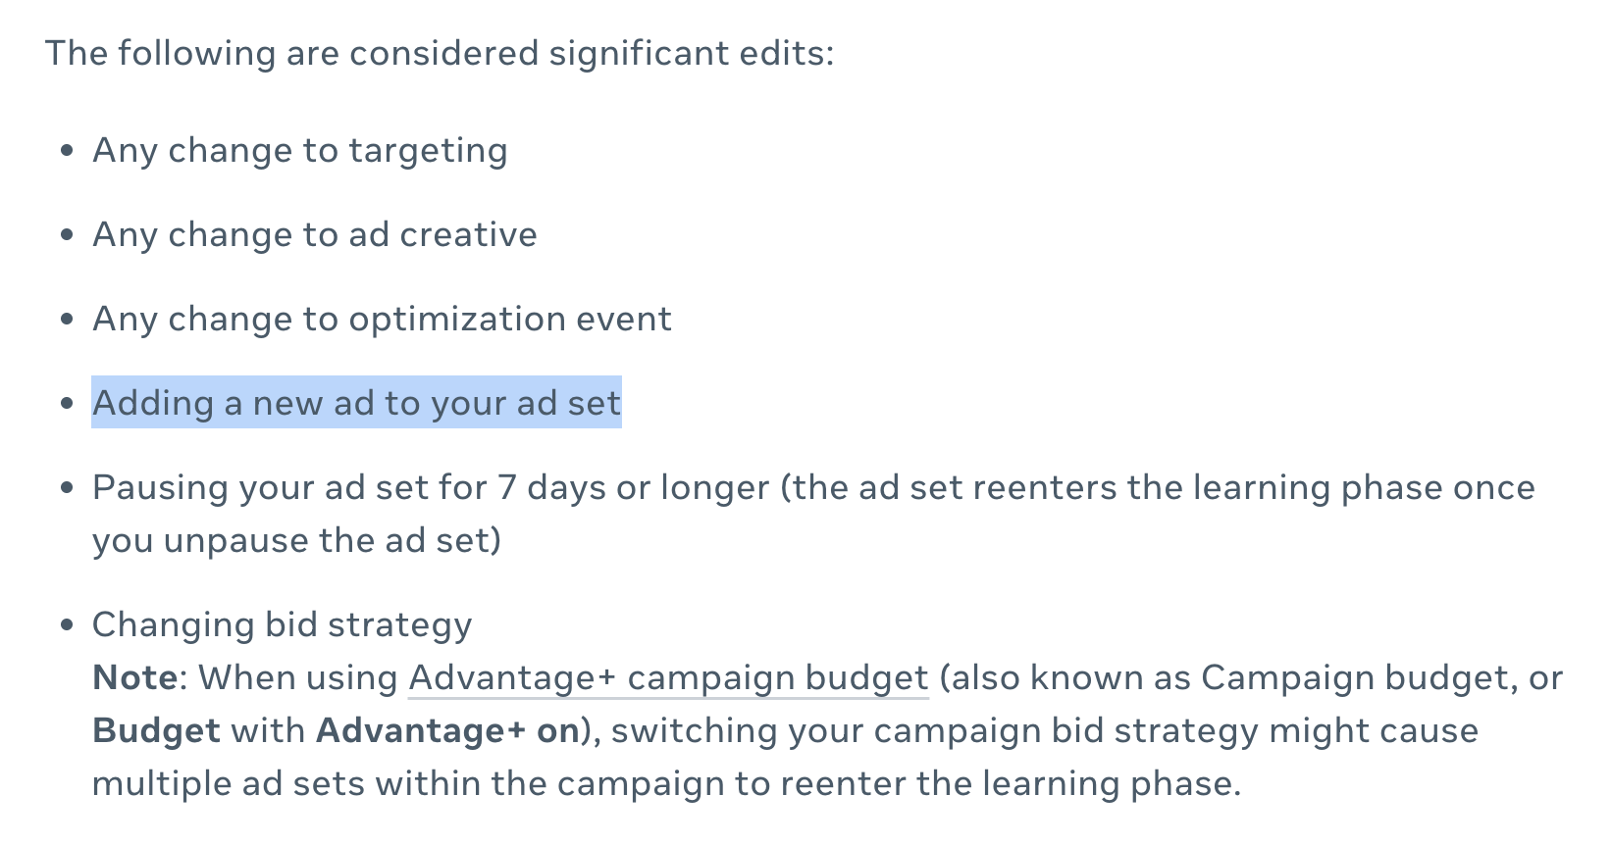Click the "Any change to targeting" item
The width and height of the screenshot is (1611, 845).
299,150
